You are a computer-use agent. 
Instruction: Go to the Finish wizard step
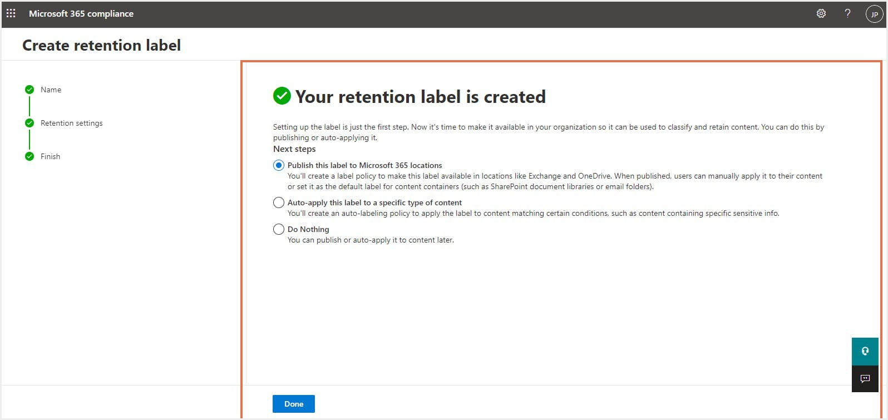50,156
